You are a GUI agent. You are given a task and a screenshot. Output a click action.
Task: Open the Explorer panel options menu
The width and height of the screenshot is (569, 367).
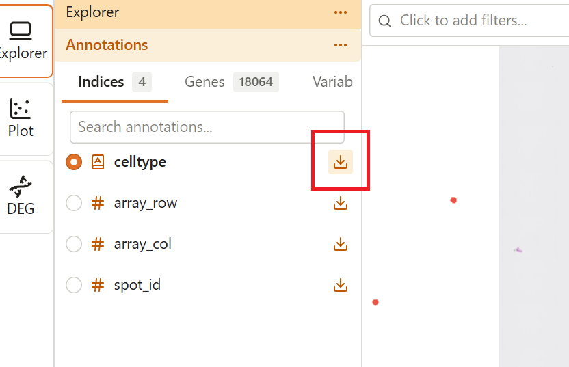point(341,12)
